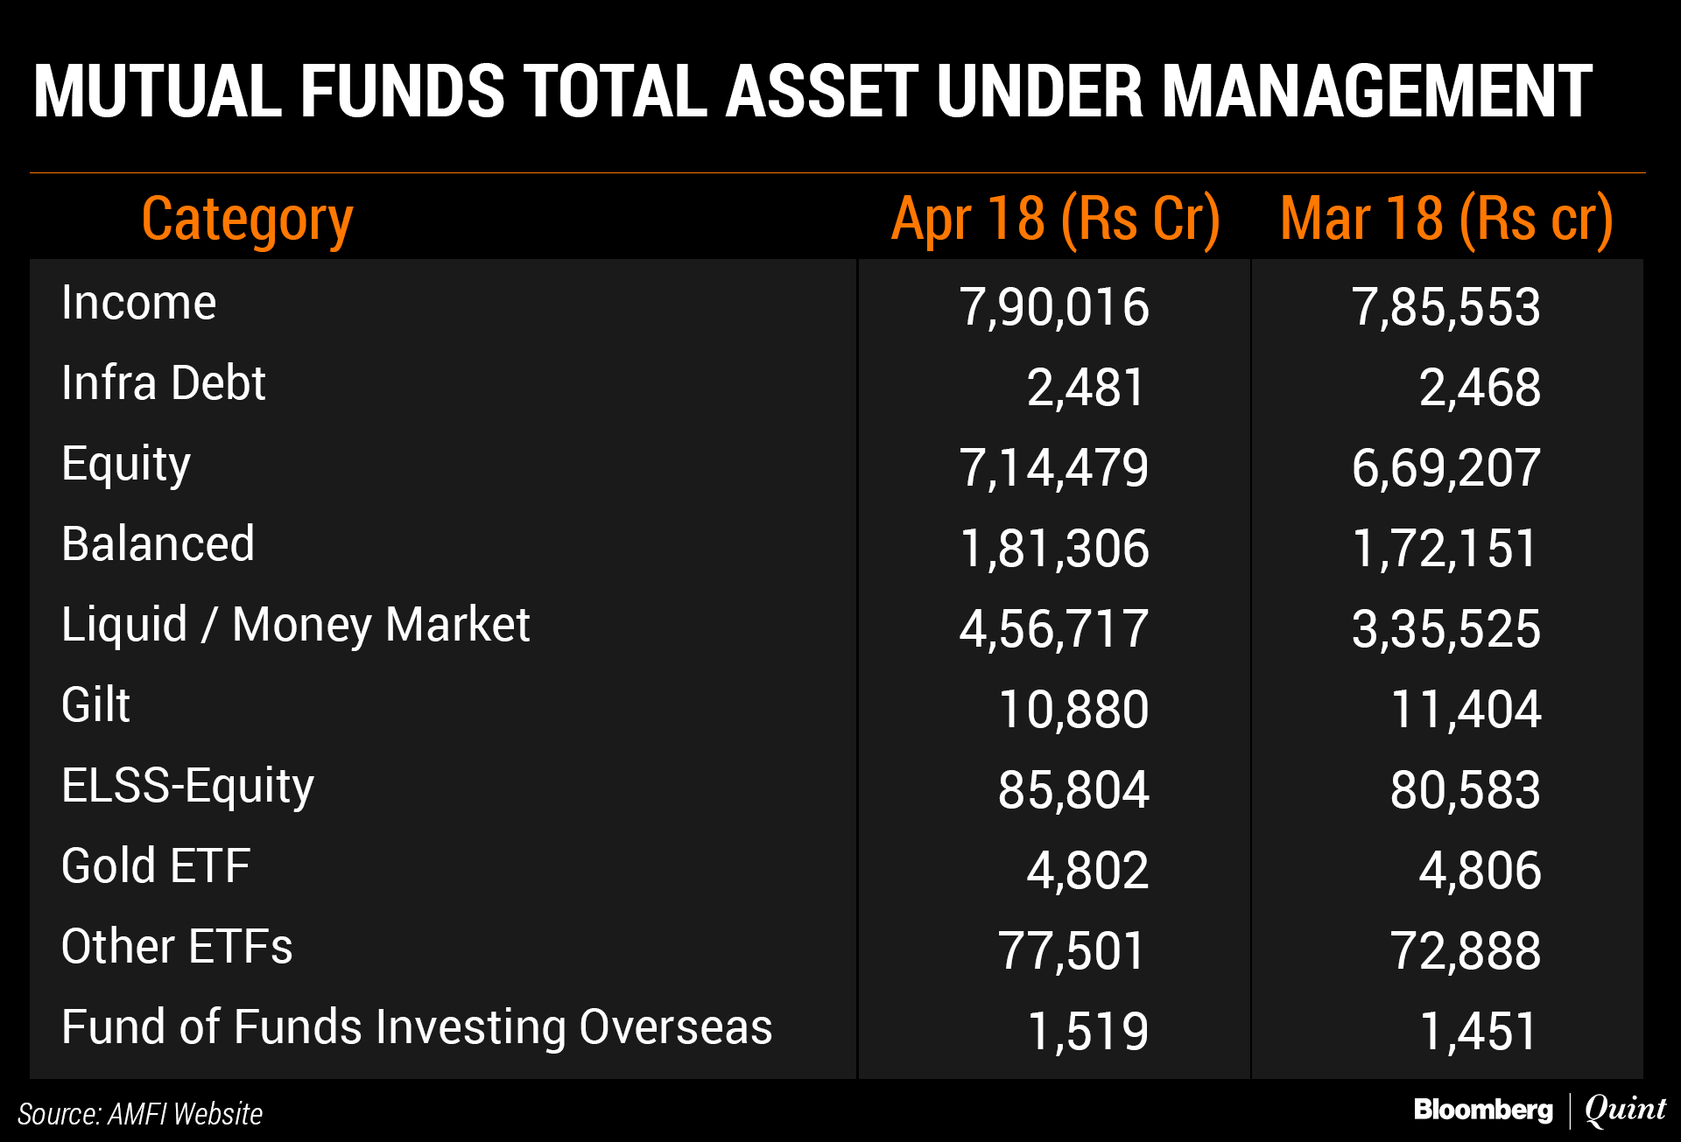Click the Bloomberg logo text

pos(1482,1110)
